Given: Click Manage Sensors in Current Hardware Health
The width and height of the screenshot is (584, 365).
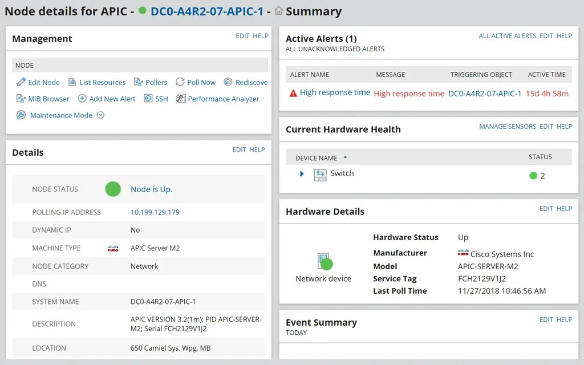Looking at the screenshot, I should pos(507,127).
